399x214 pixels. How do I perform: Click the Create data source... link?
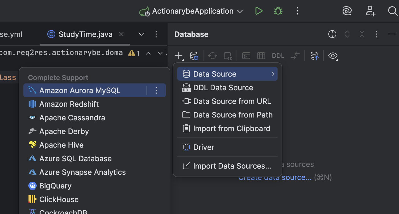point(275,178)
